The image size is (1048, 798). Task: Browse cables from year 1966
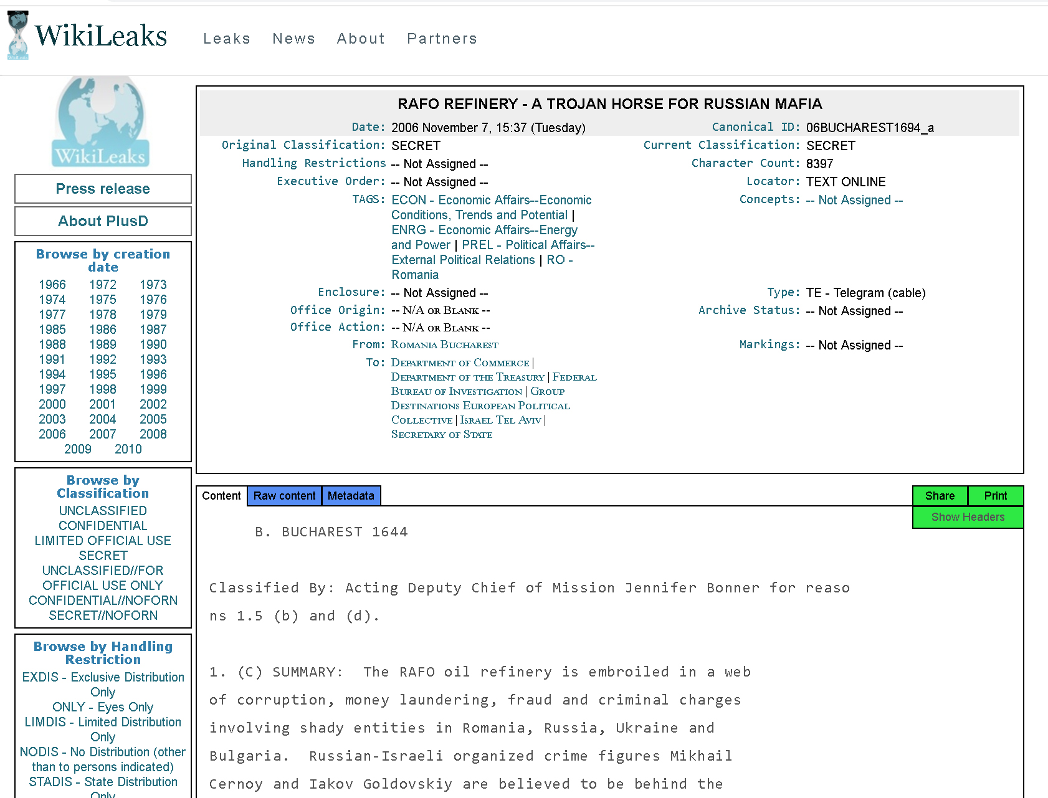(52, 285)
